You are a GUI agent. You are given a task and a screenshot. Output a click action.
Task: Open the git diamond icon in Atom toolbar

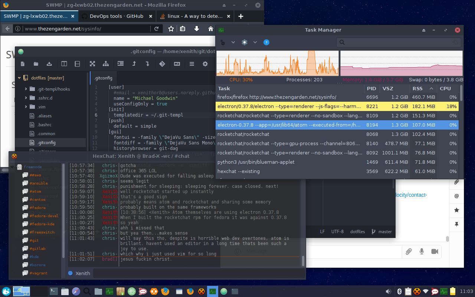point(162,64)
